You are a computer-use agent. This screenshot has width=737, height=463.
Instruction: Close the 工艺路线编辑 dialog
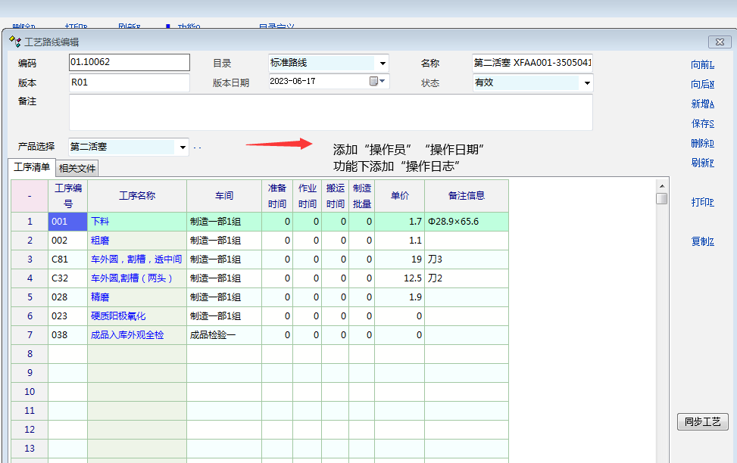[x=719, y=42]
